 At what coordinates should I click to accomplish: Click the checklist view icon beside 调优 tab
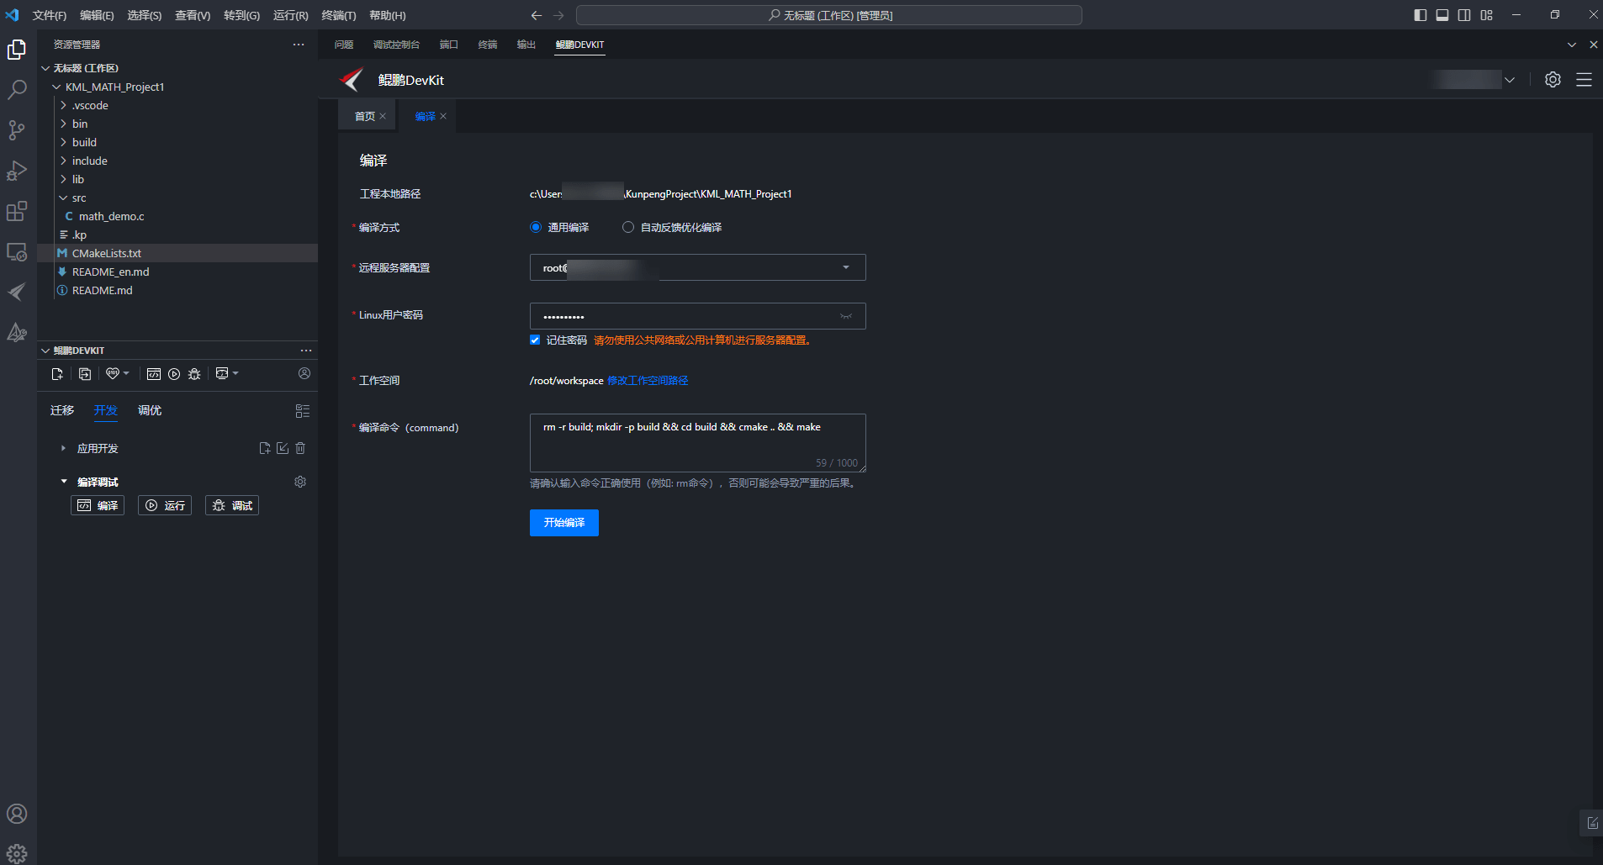[303, 411]
